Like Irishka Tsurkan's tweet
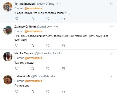The image size is (117, 94). pos(48,69)
